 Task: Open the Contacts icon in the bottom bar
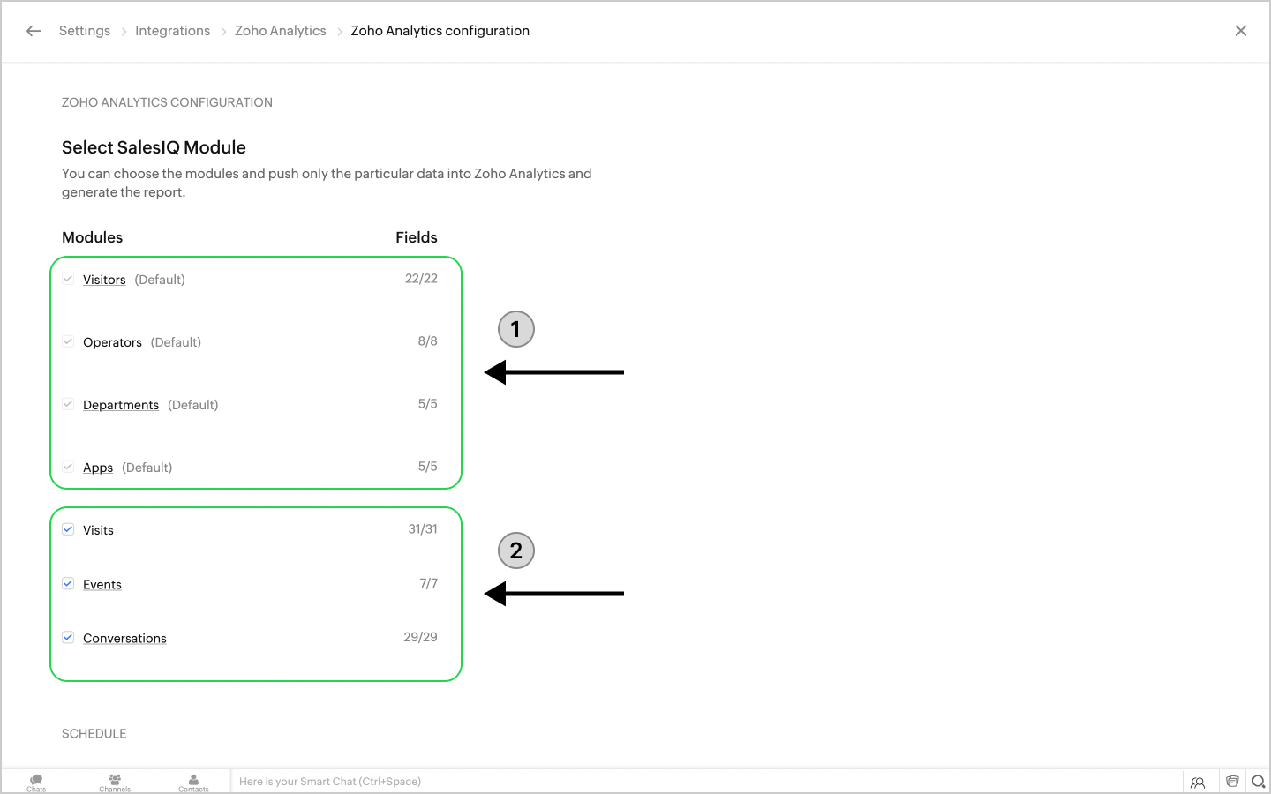tap(193, 782)
